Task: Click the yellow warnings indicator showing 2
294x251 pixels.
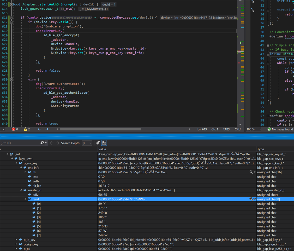Action: pos(27,129)
